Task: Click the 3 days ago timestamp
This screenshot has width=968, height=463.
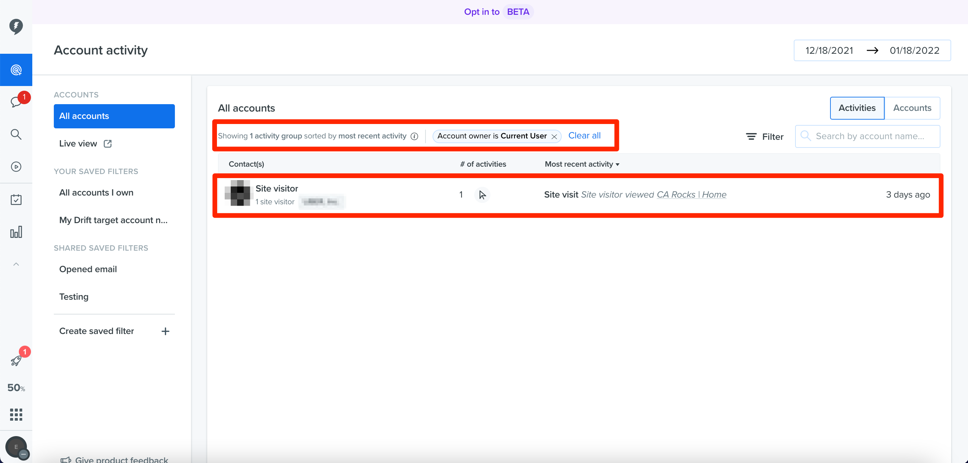Action: pos(908,195)
